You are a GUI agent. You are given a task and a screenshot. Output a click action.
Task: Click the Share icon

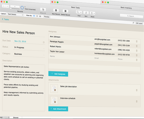(x=92, y=13)
